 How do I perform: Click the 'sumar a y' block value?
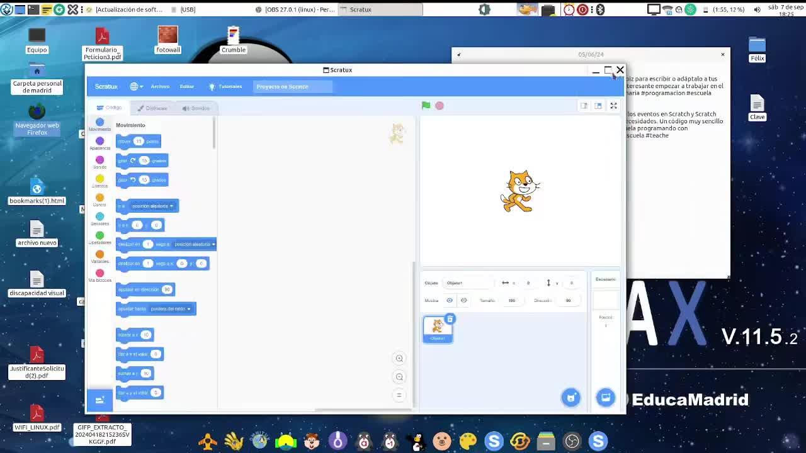click(145, 373)
